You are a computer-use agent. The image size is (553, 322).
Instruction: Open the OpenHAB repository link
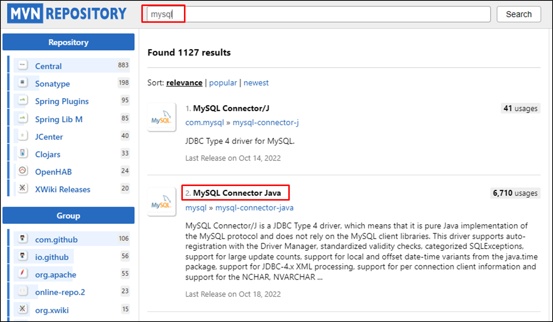coord(53,172)
